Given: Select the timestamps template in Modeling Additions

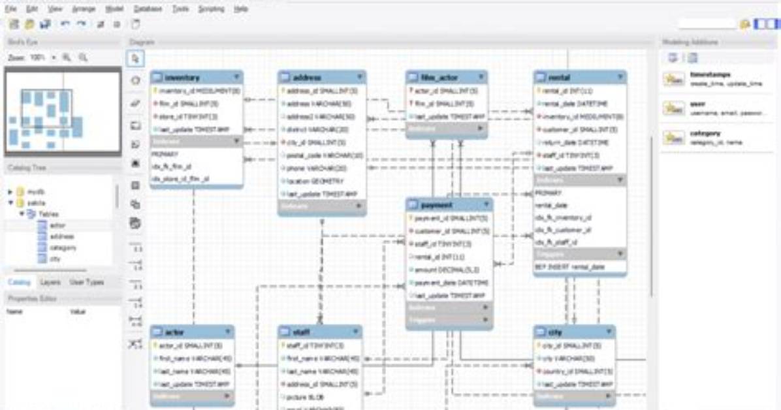Looking at the screenshot, I should pyautogui.click(x=717, y=79).
